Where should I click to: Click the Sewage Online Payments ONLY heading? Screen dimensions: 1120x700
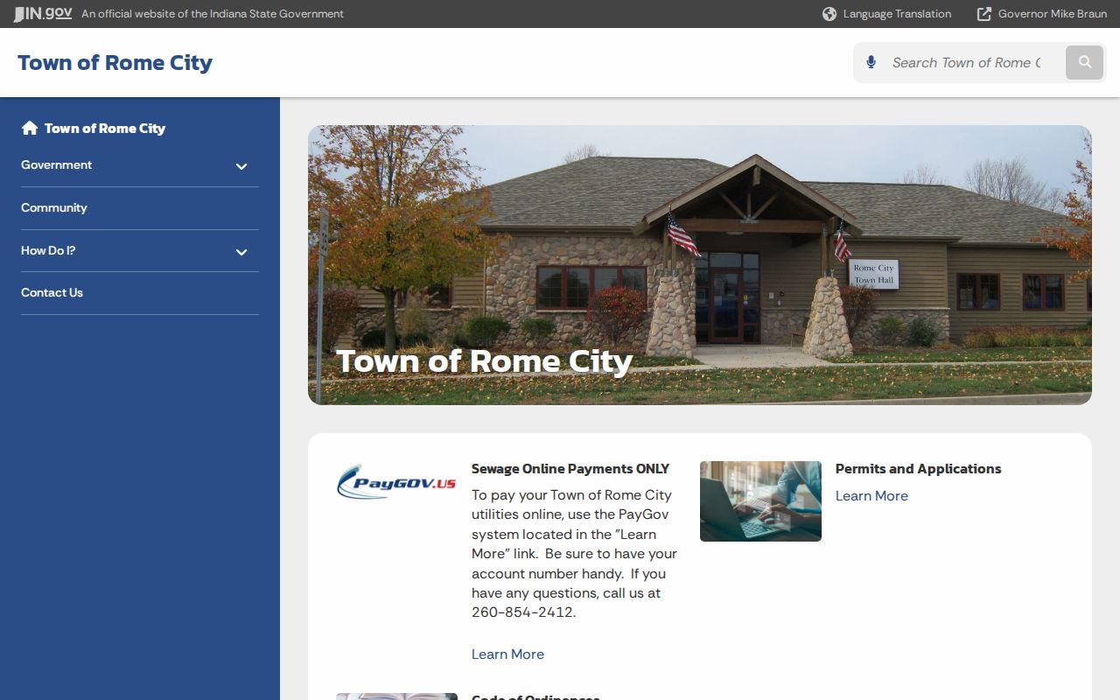point(570,469)
